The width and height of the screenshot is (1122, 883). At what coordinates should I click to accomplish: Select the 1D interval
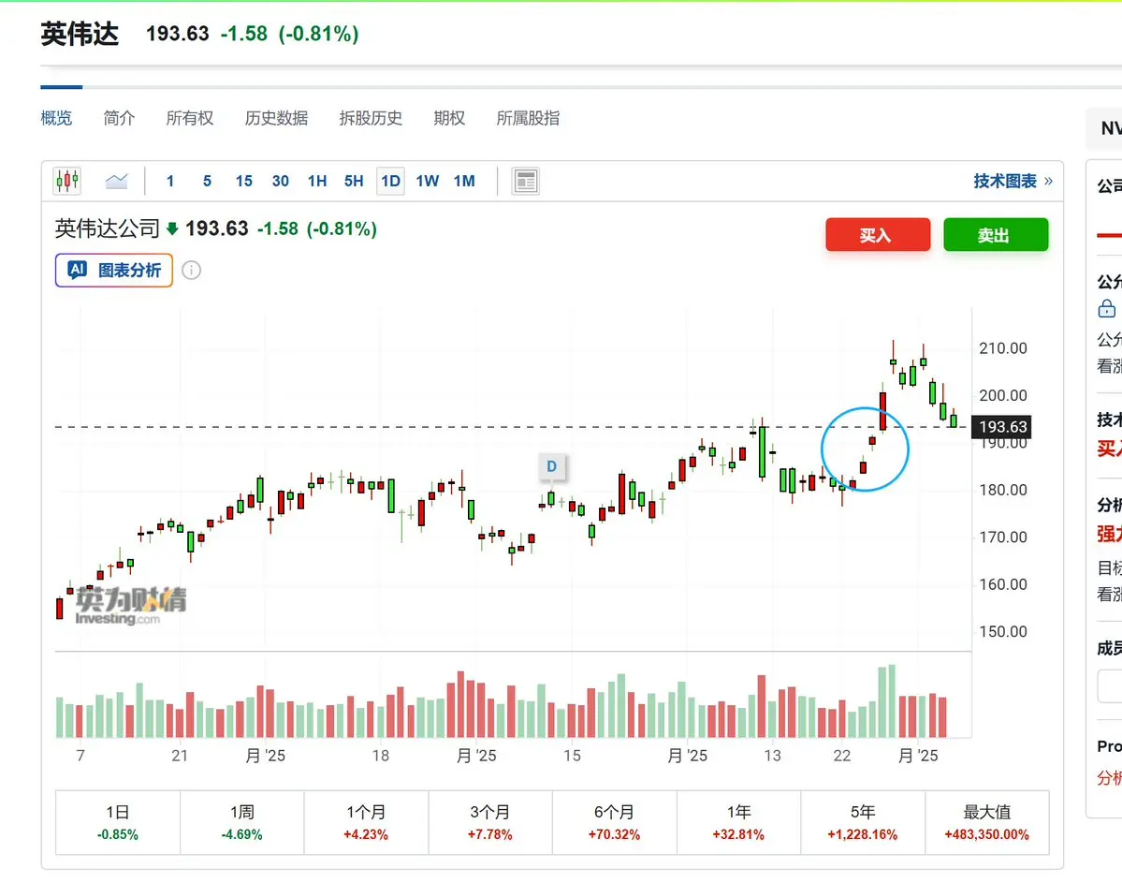pos(391,181)
